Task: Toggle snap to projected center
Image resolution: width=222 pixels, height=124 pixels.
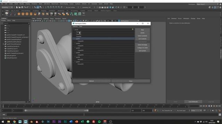Action: [x=57, y=7]
